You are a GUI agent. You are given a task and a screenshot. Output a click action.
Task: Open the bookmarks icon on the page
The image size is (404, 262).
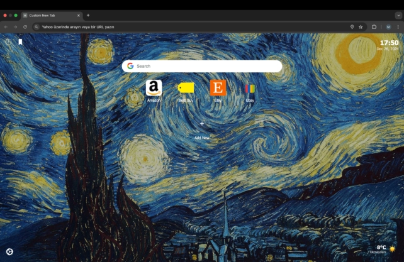tap(20, 41)
